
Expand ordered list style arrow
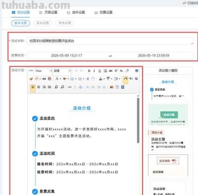(x=76, y=79)
